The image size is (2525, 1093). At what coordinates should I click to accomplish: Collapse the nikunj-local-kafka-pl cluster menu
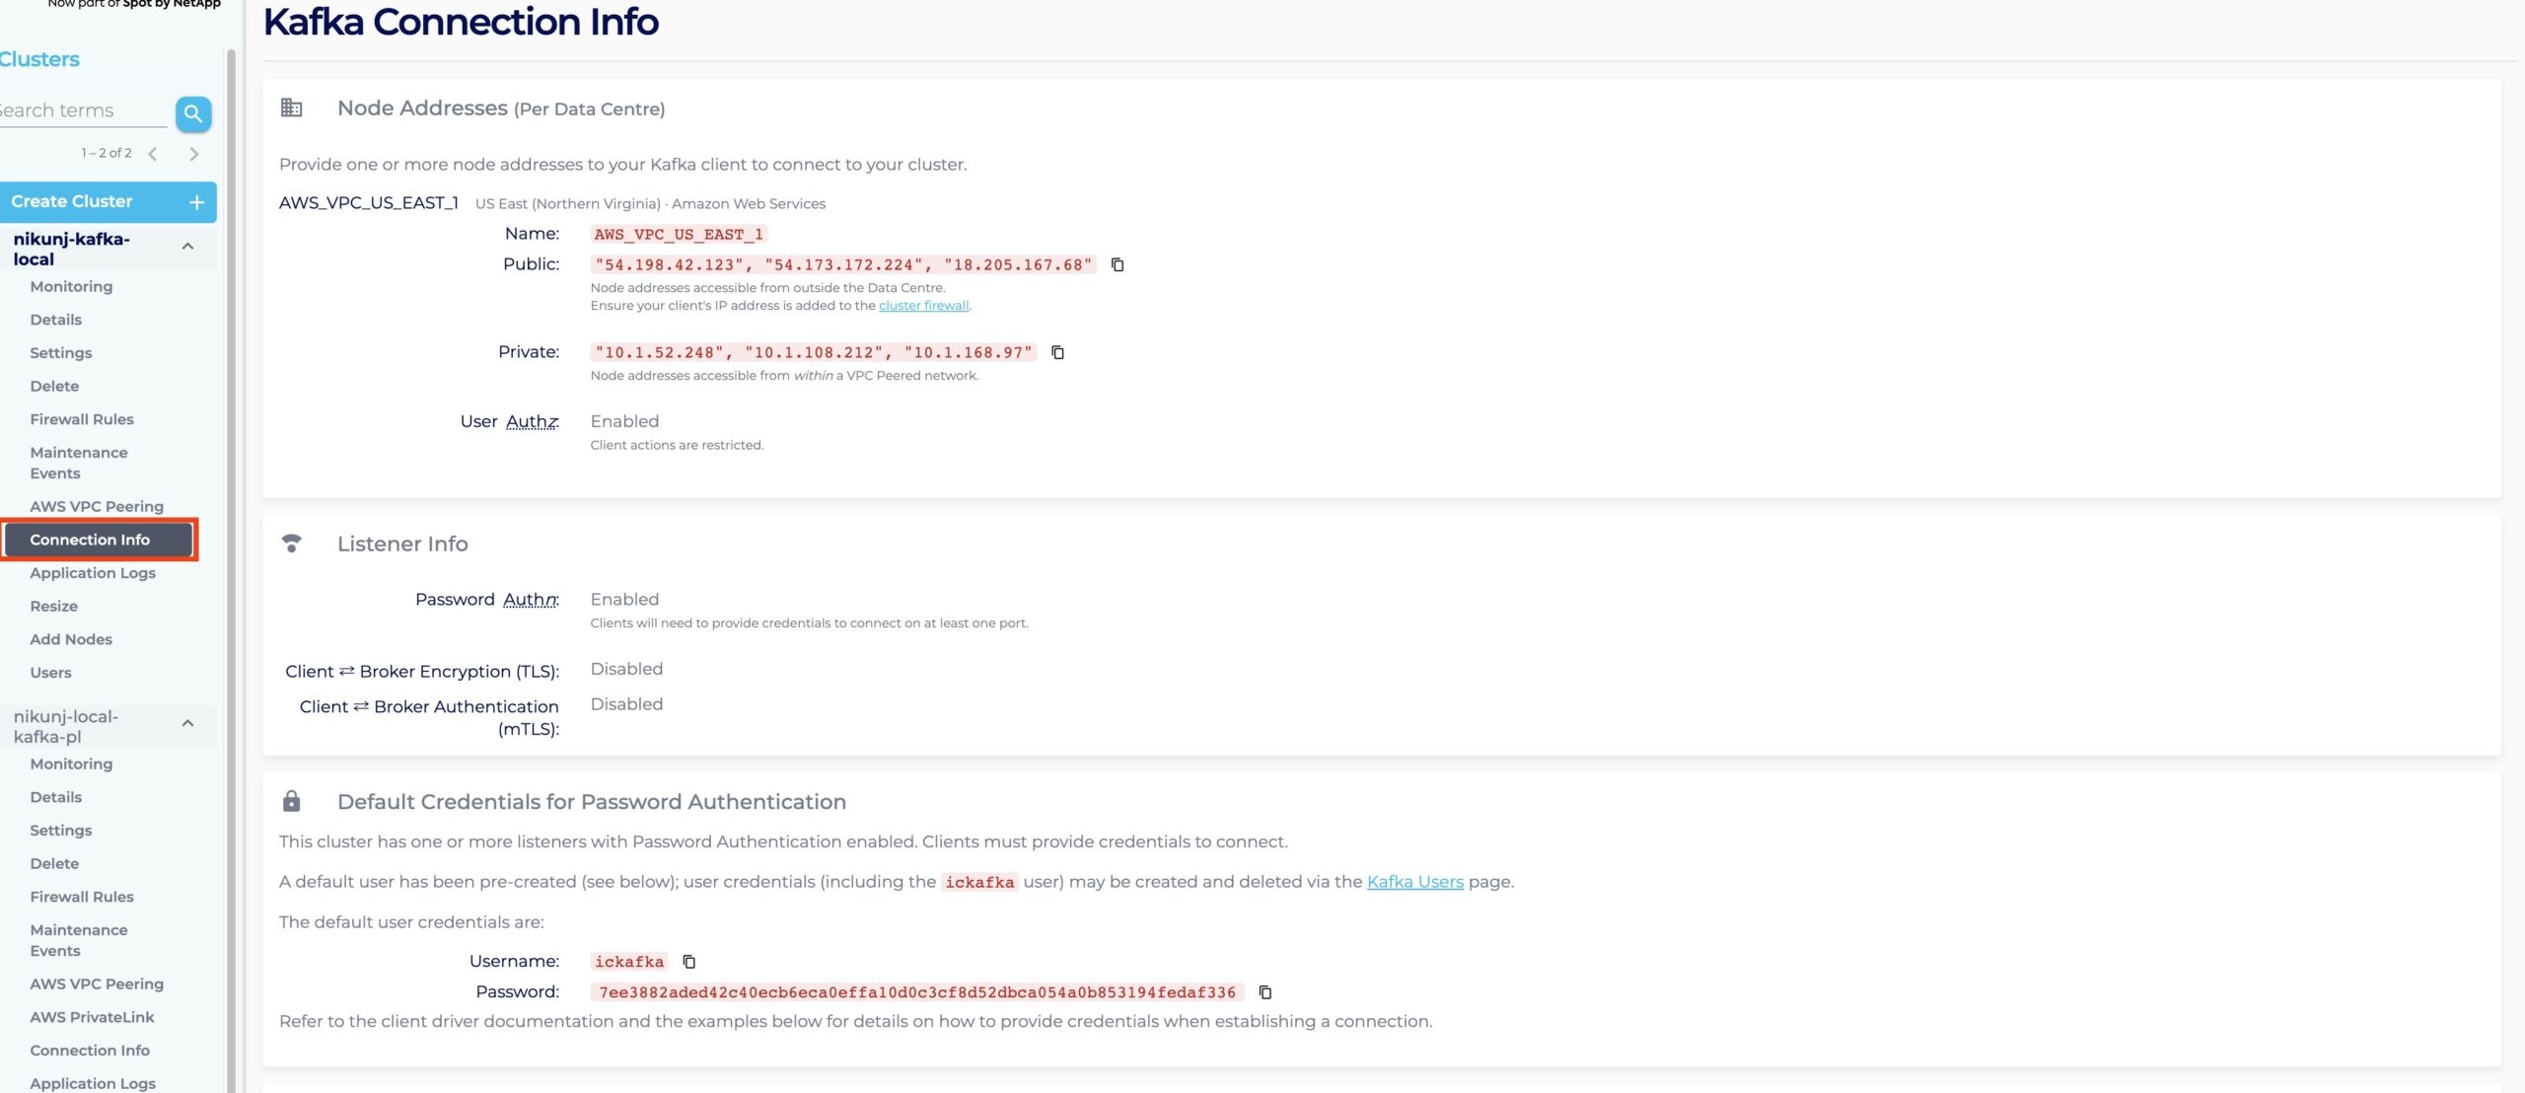pyautogui.click(x=187, y=724)
